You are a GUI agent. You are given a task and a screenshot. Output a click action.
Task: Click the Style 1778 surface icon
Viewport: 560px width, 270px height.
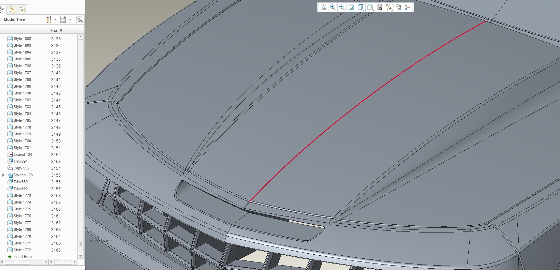10,127
